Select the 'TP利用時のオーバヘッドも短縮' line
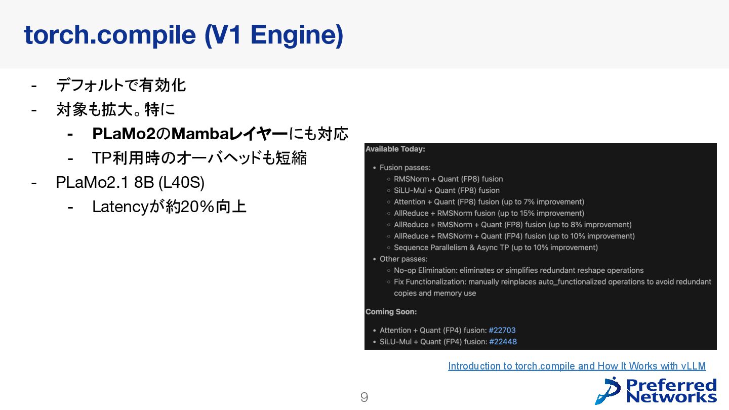This screenshot has width=729, height=410. pos(199,158)
